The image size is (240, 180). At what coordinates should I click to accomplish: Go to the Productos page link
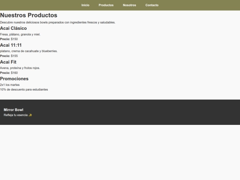point(106,5)
